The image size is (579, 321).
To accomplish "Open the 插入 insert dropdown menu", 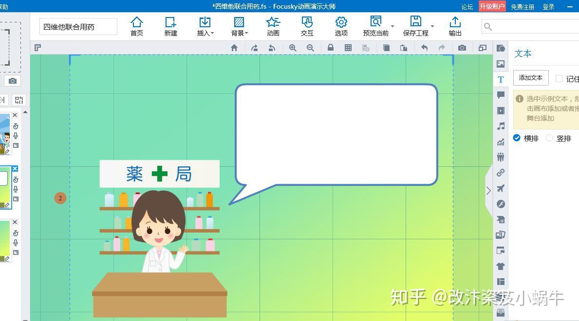I will click(205, 26).
